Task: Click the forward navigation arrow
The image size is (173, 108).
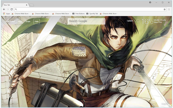Action: tap(8, 9)
